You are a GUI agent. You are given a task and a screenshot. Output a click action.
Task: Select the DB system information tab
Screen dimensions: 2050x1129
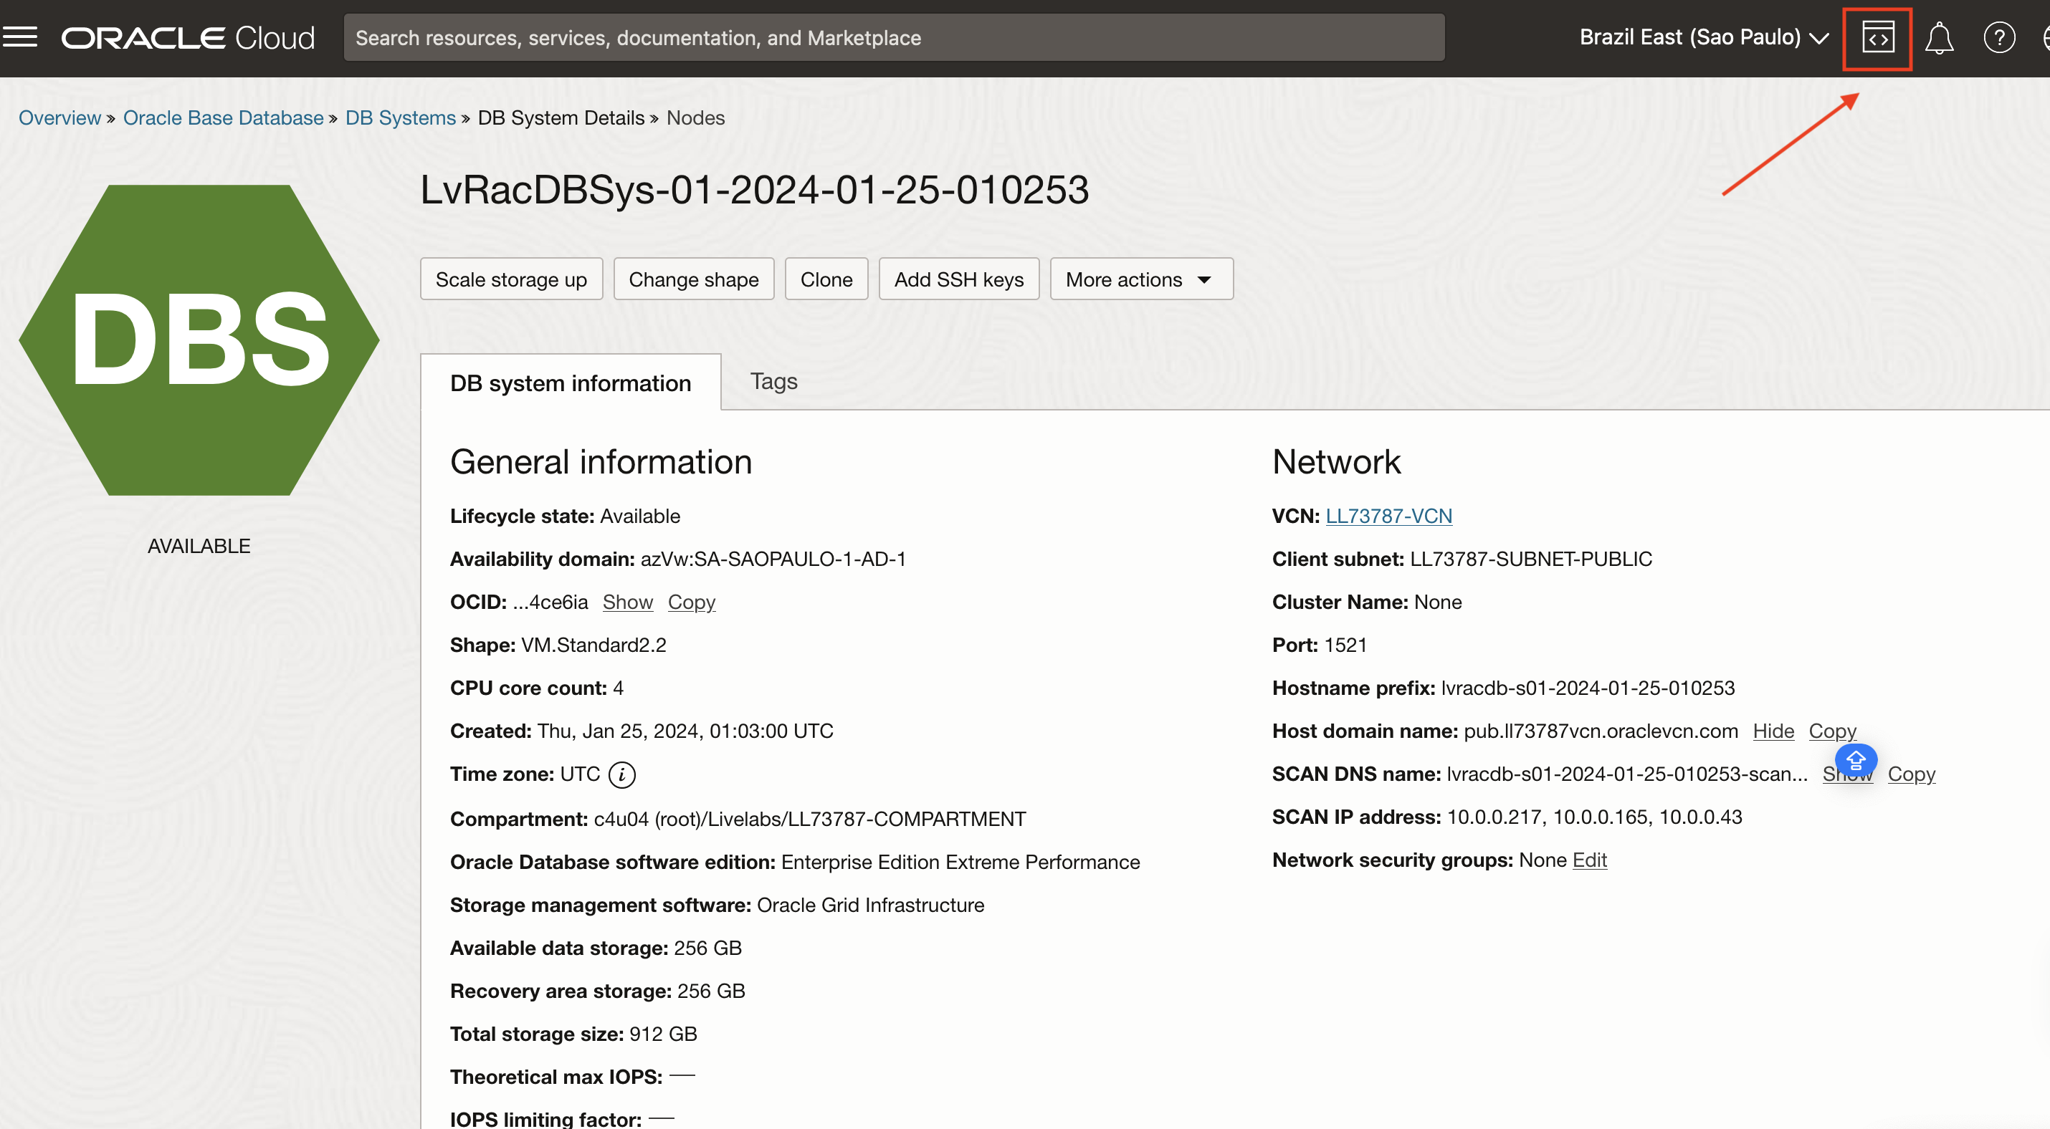click(x=570, y=383)
